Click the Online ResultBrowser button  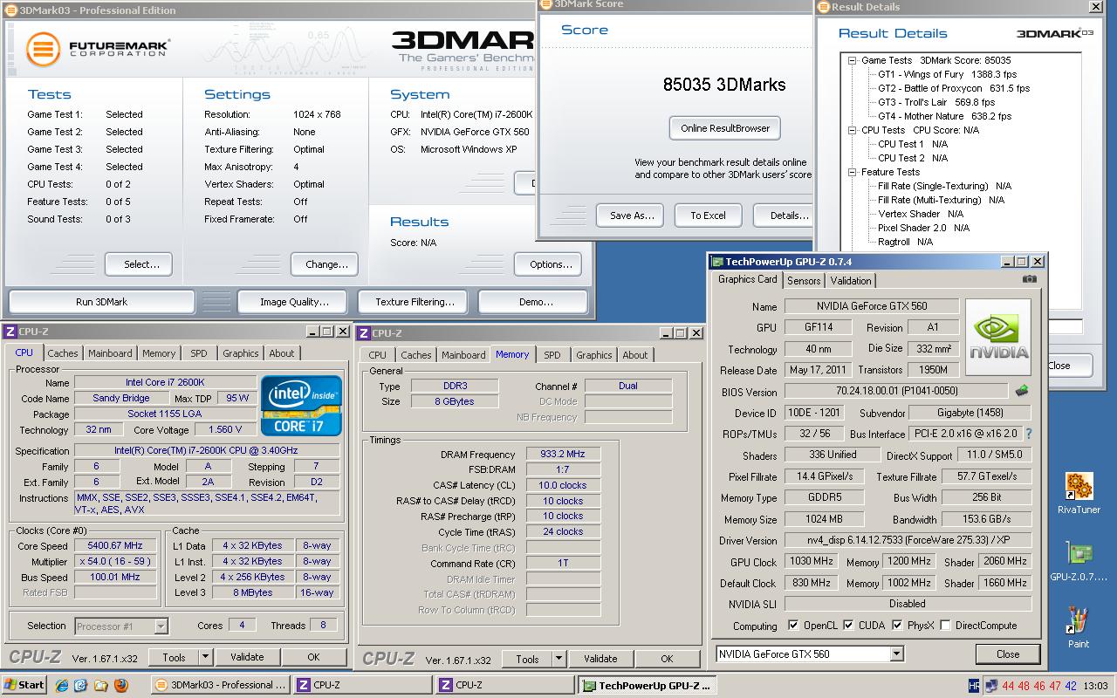click(x=725, y=128)
